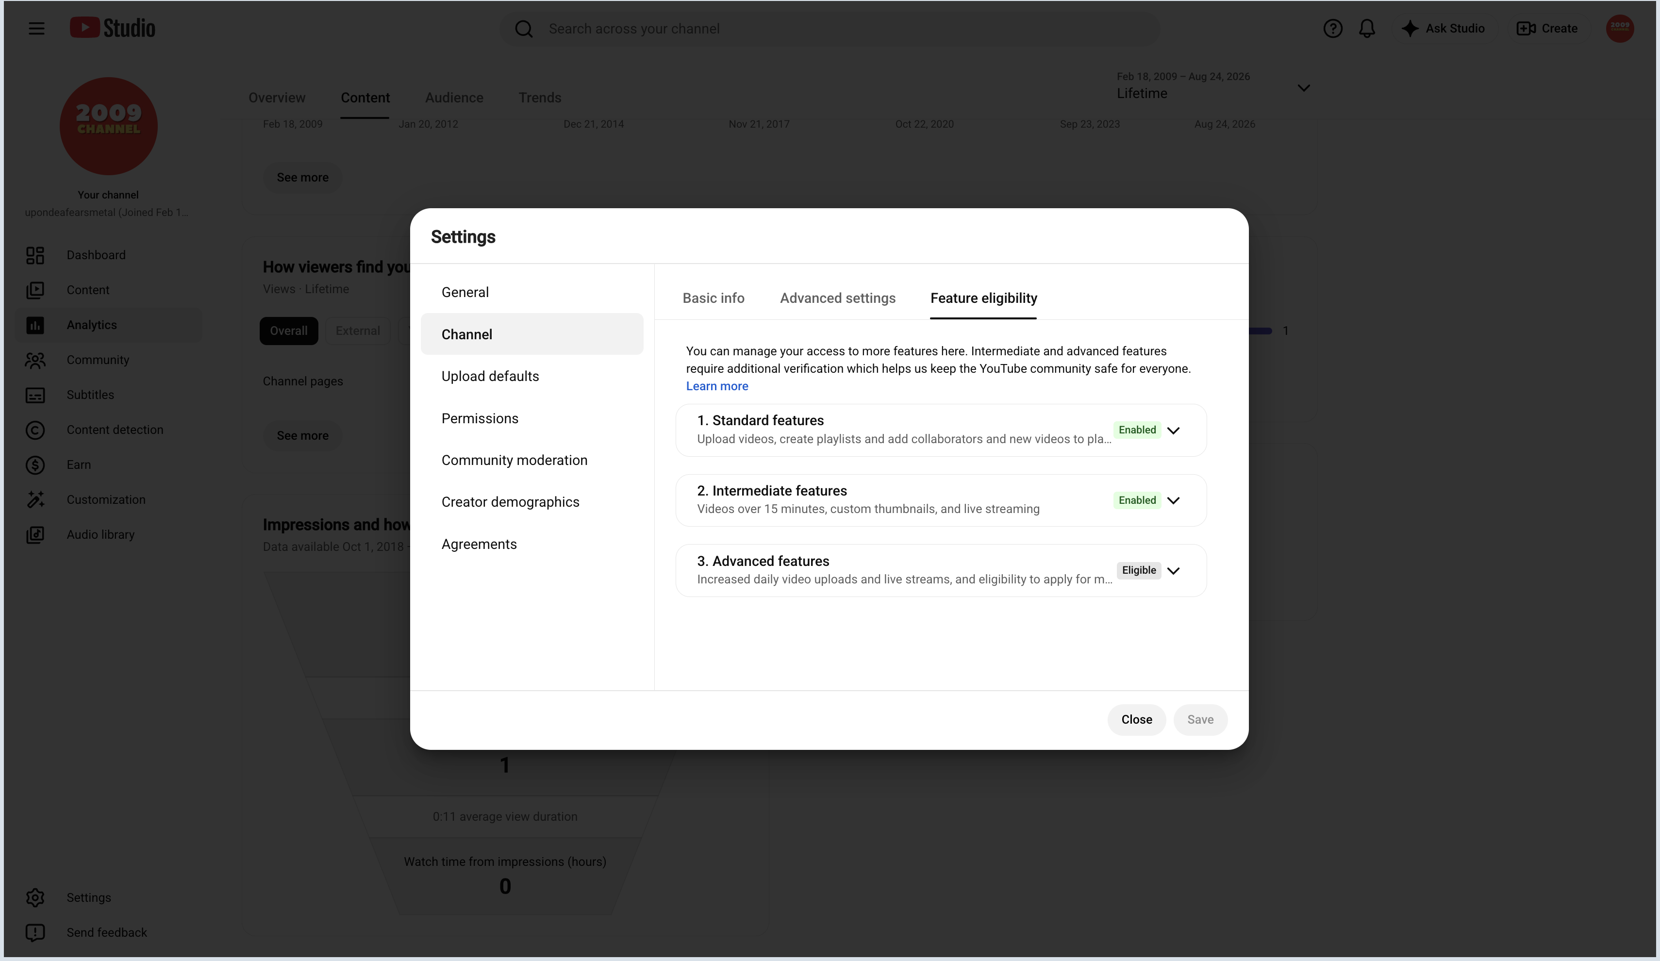
Task: Switch to the Basic info tab
Action: [x=714, y=298]
